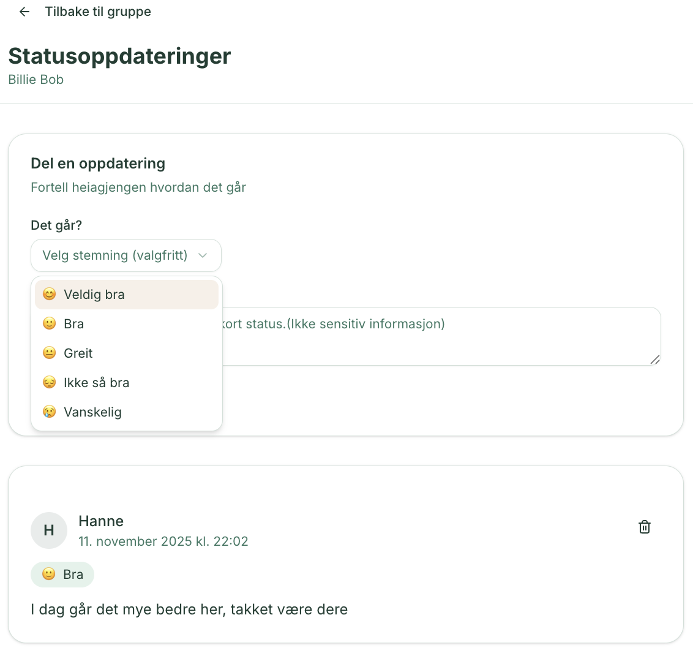Select the Greit mood option
The height and width of the screenshot is (653, 693).
[x=78, y=353]
